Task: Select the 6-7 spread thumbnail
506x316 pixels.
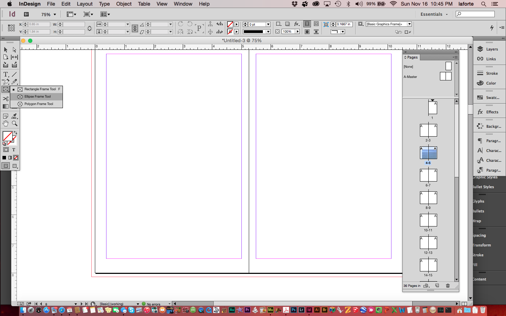Action: (428, 175)
